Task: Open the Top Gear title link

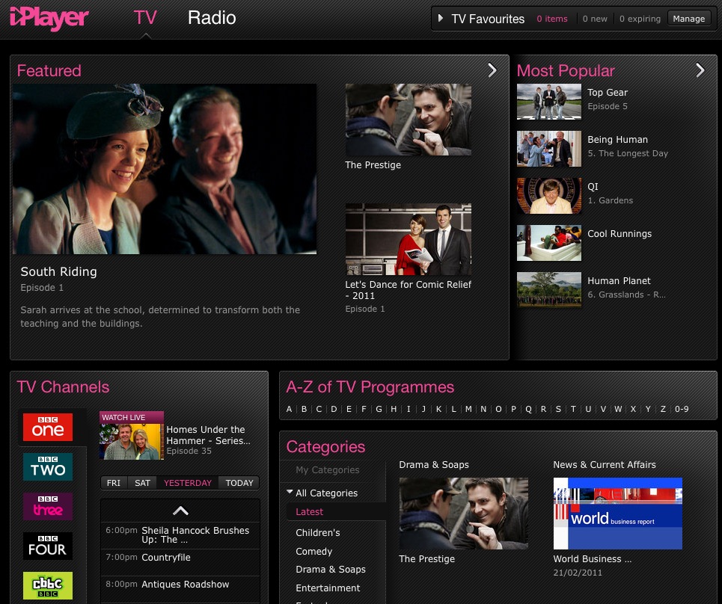Action: click(608, 93)
